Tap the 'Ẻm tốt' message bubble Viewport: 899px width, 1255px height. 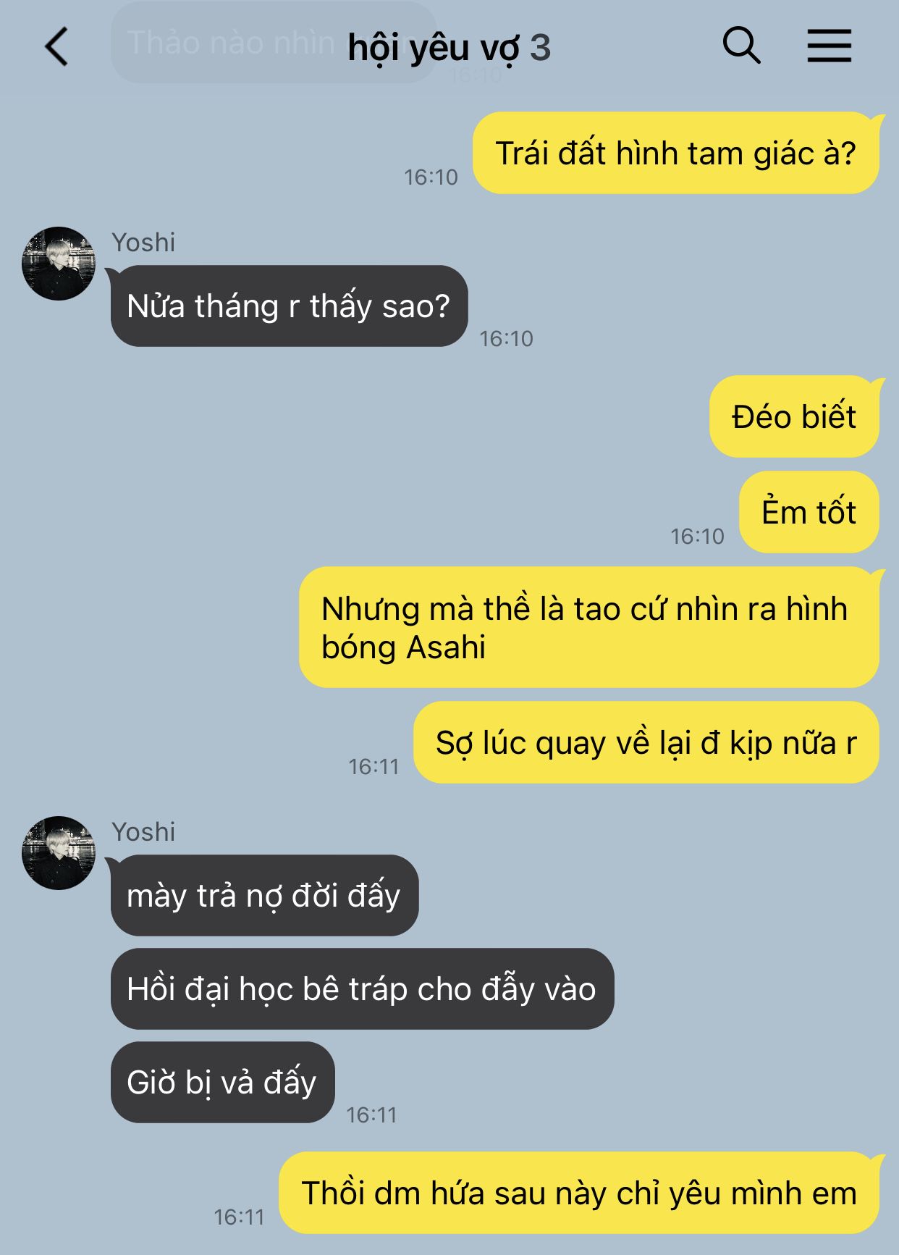point(809,512)
